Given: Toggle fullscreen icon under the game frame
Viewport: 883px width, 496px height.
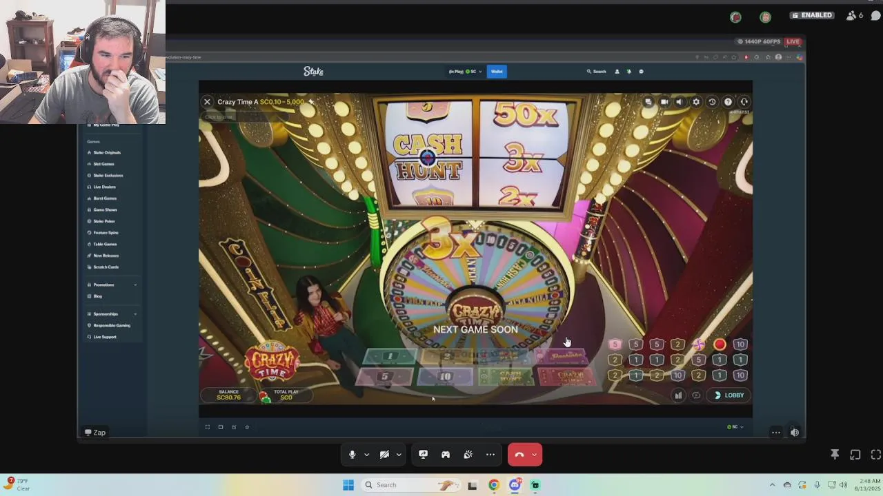Looking at the screenshot, I should point(208,427).
